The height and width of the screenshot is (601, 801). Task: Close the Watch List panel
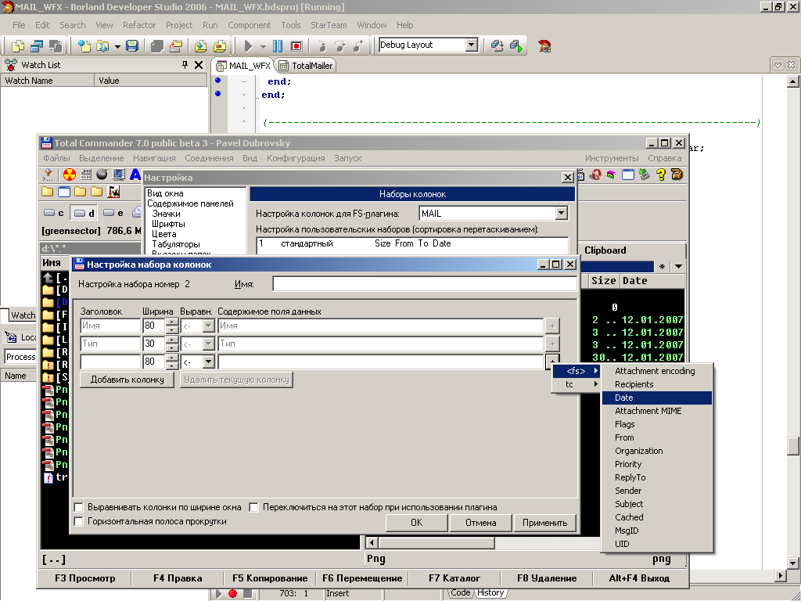199,65
